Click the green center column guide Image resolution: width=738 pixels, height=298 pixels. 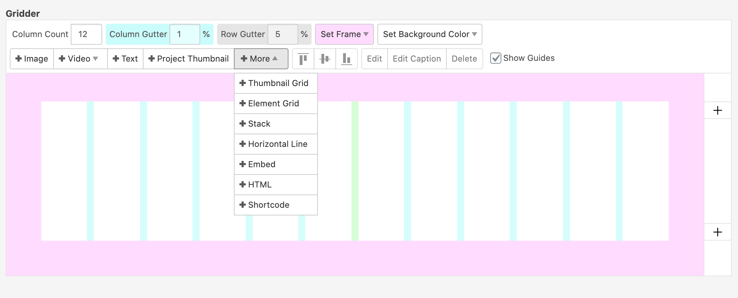[x=355, y=171]
